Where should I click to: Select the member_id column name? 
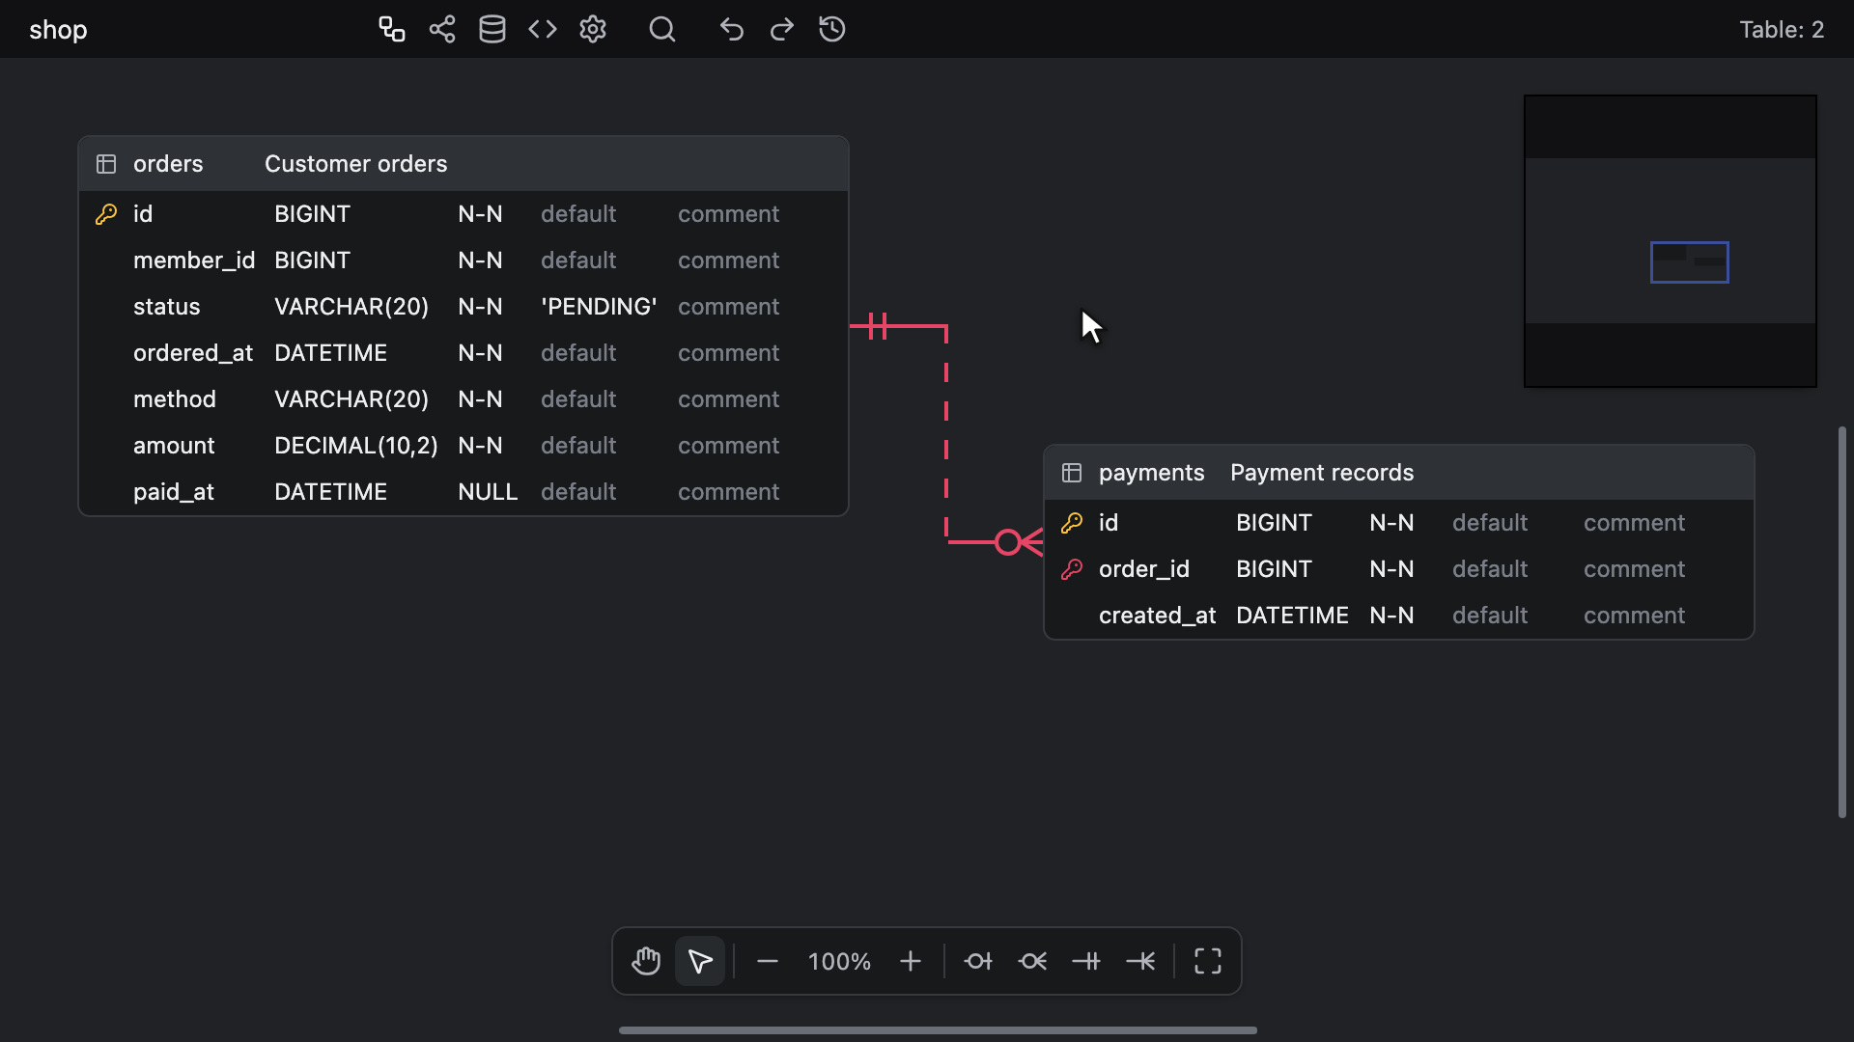[194, 260]
